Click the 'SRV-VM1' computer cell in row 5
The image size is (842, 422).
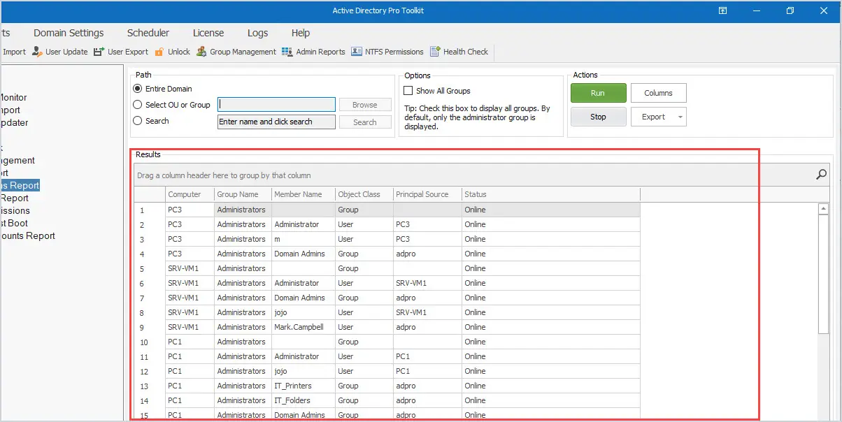tap(190, 268)
